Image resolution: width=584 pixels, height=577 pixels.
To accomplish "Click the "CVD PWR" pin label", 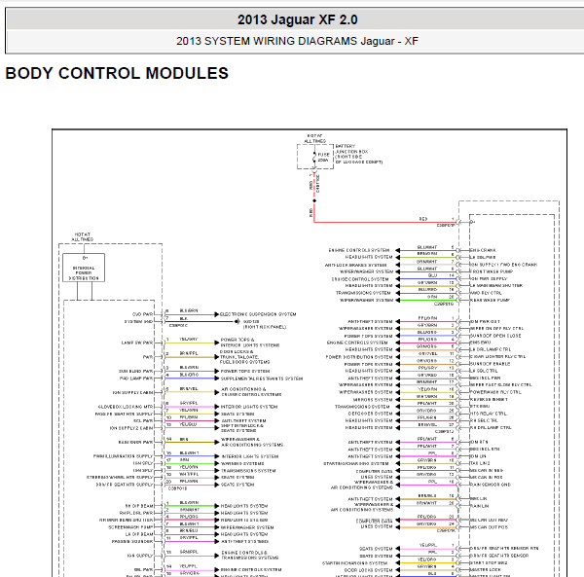I will pyautogui.click(x=142, y=314).
